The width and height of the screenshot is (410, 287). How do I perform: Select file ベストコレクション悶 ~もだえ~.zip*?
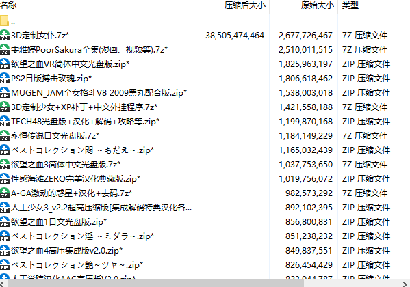83,150
